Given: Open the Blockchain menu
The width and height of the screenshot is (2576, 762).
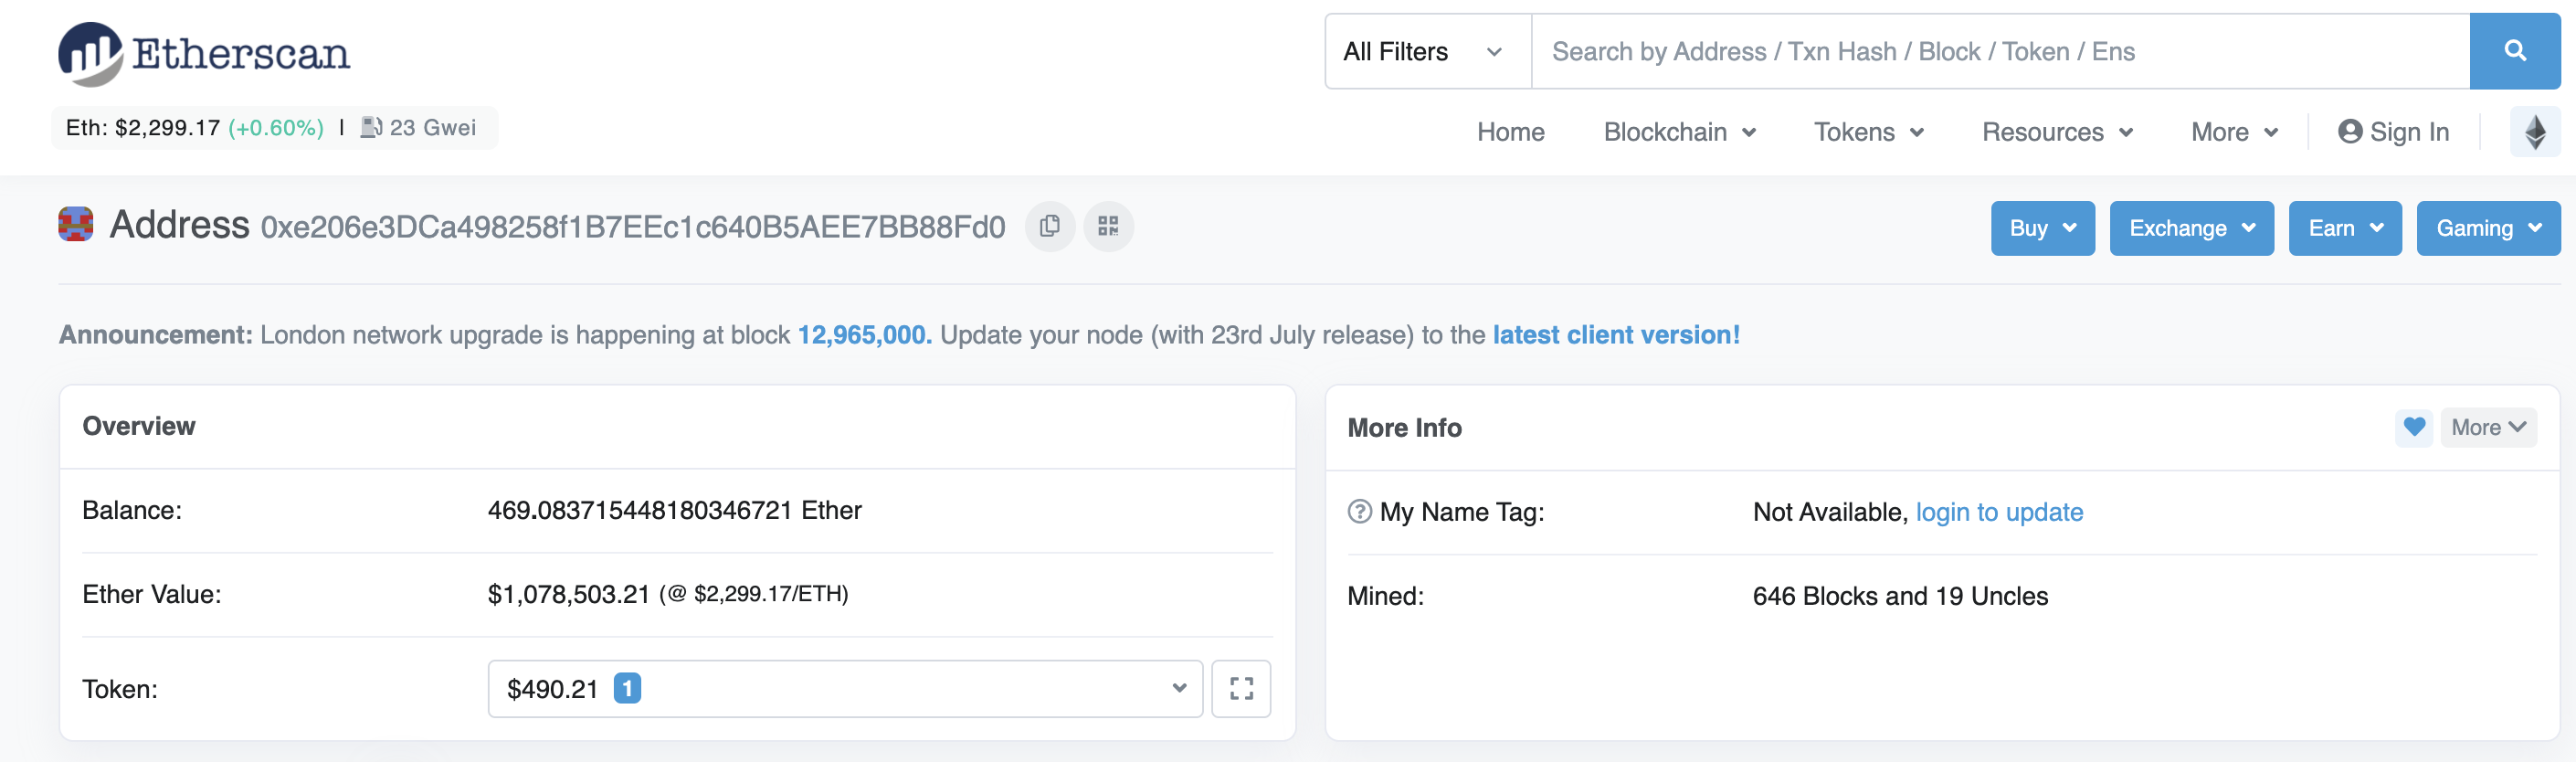Looking at the screenshot, I should 1678,132.
